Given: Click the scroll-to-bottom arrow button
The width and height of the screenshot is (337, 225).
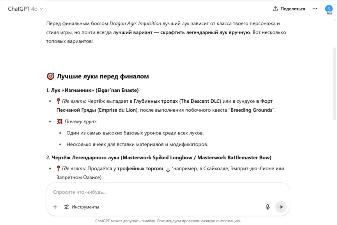Looking at the screenshot, I should [x=168, y=170].
